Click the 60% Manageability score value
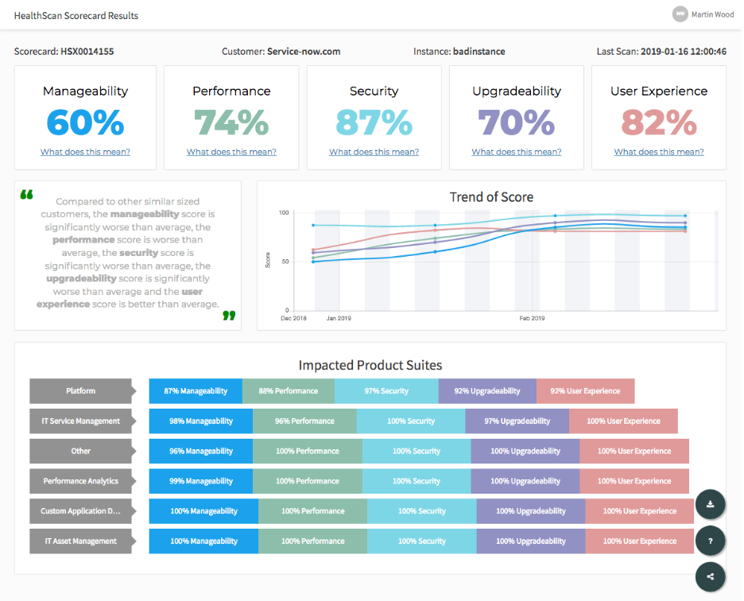This screenshot has width=744, height=601. point(86,122)
